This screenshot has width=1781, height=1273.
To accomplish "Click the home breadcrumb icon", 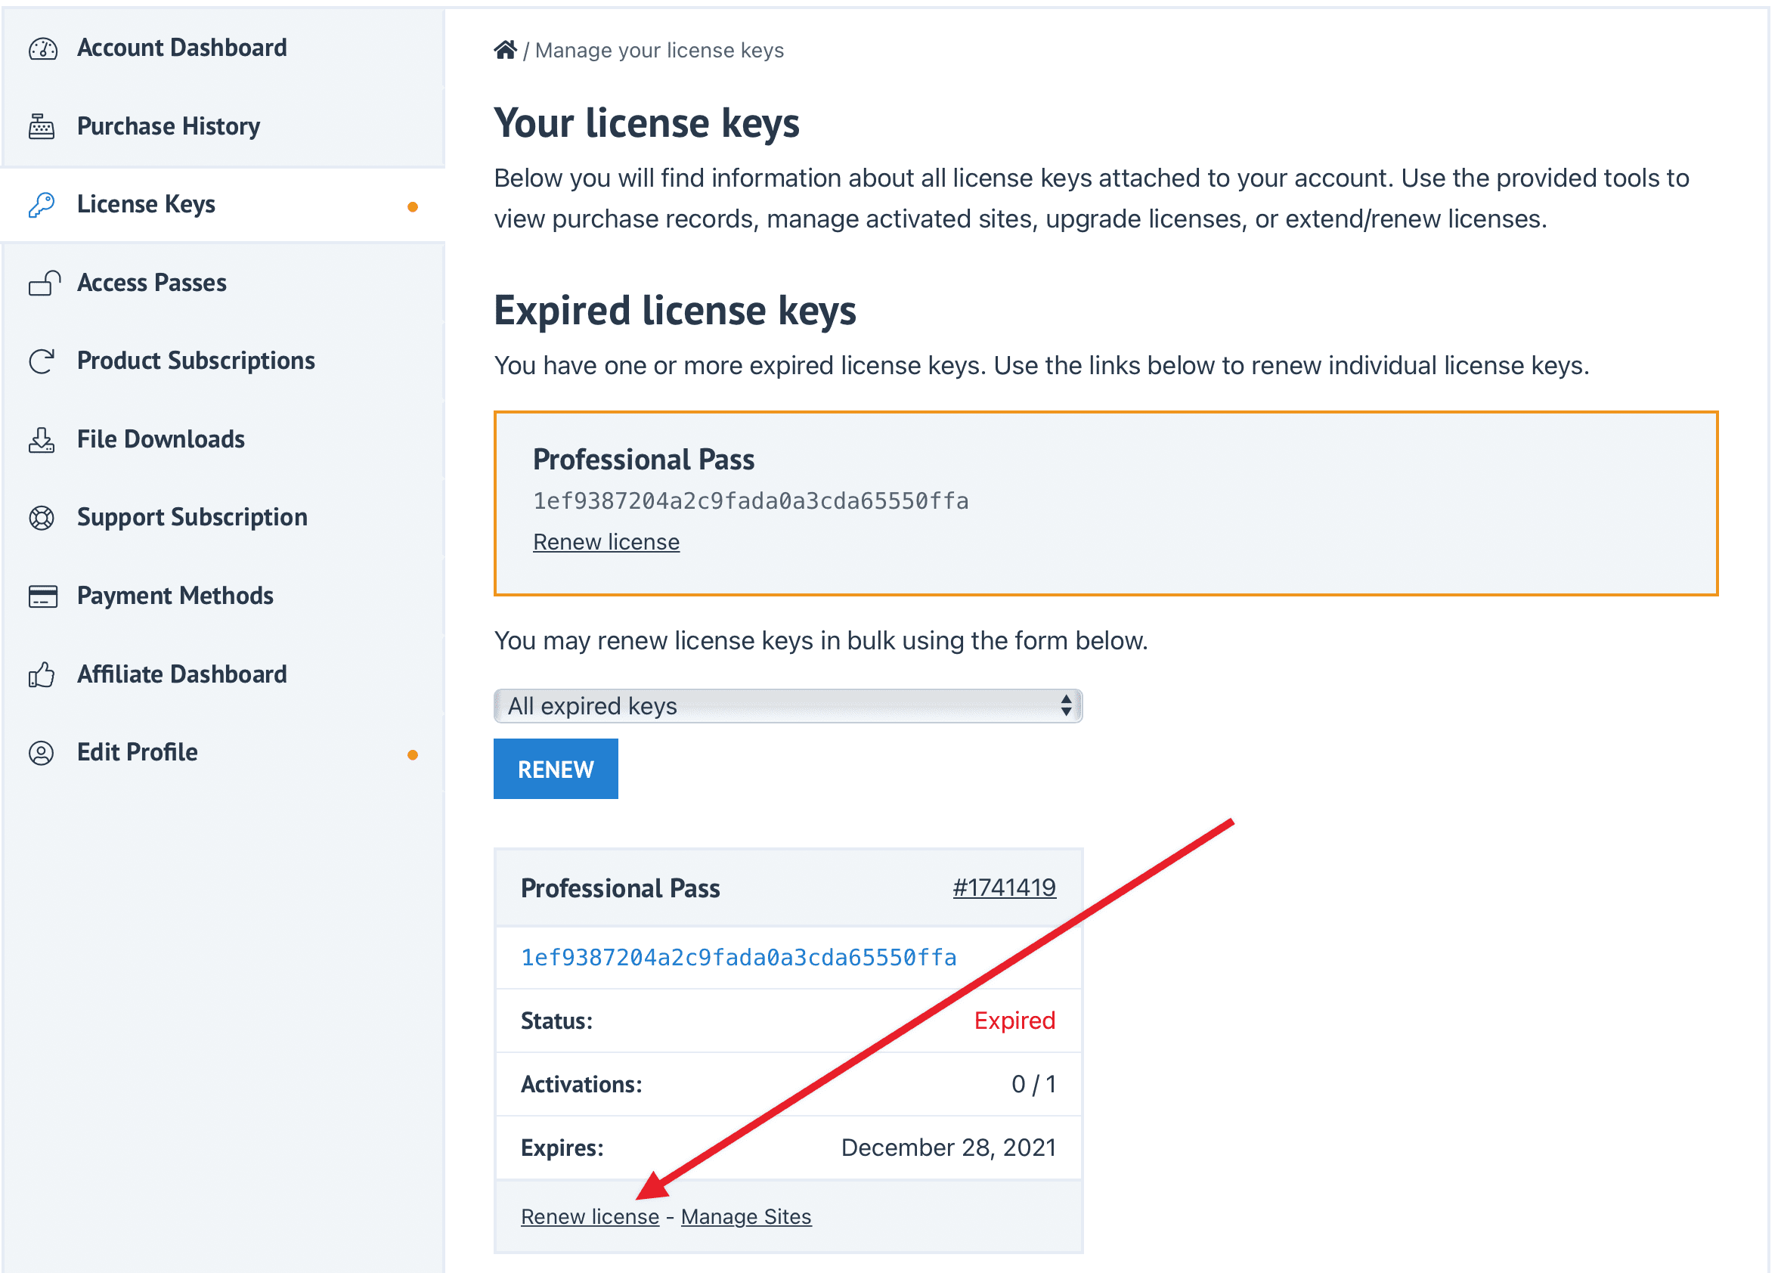I will [505, 50].
